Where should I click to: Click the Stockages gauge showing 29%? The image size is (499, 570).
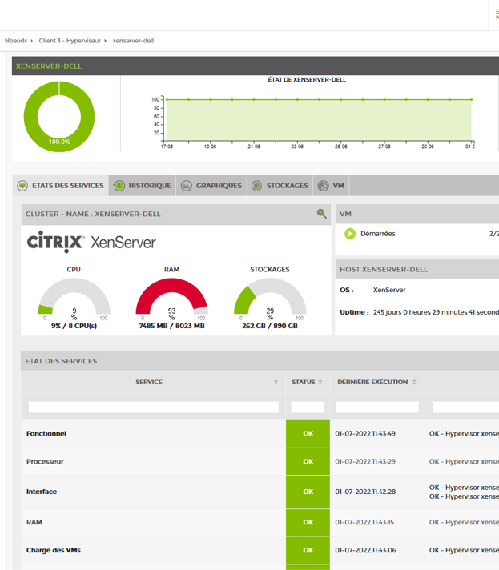(x=270, y=296)
